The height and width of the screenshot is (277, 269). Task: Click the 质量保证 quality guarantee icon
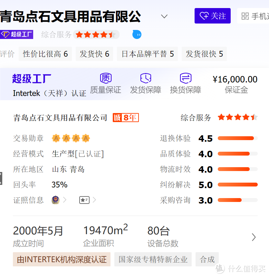coord(106,78)
